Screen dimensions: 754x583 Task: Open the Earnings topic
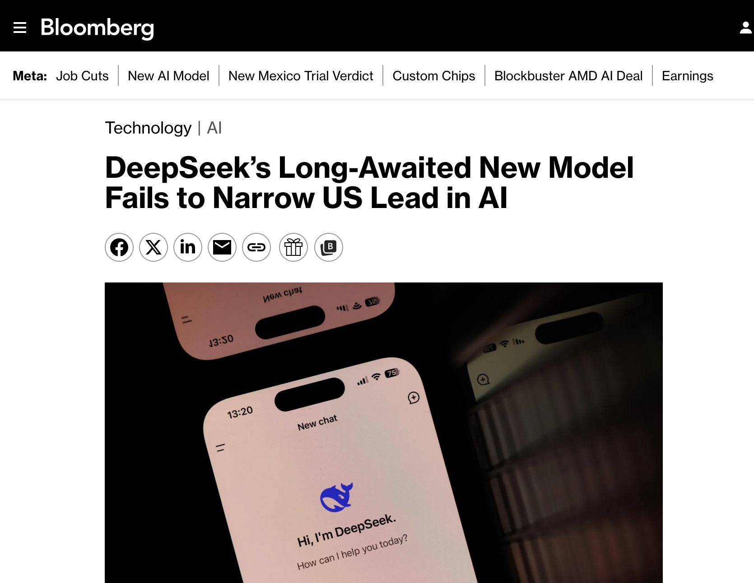688,76
